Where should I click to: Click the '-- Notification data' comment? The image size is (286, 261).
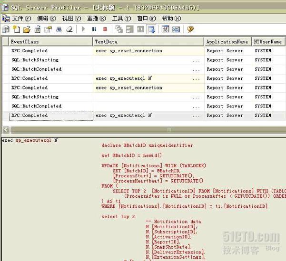174,222
